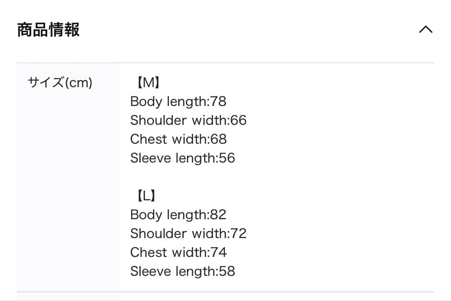Click the サイズ(cm) row label
The height and width of the screenshot is (301, 451).
click(x=60, y=83)
